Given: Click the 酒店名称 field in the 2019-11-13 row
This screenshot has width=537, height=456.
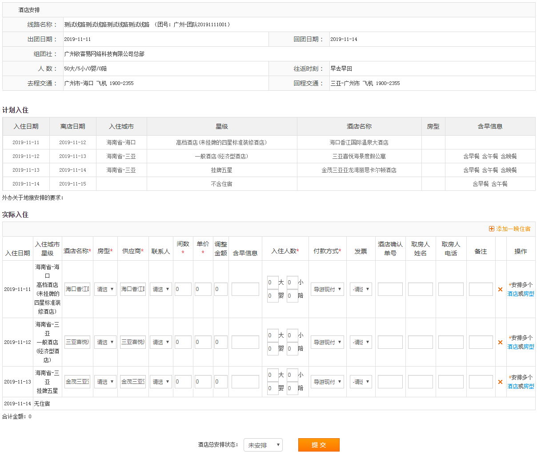Looking at the screenshot, I should 77,382.
